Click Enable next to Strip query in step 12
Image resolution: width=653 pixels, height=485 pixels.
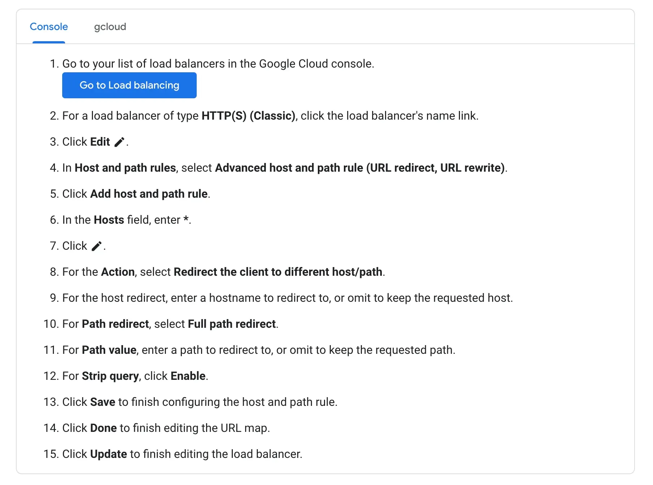pos(188,376)
